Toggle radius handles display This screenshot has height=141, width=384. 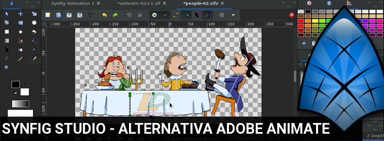click(x=186, y=15)
